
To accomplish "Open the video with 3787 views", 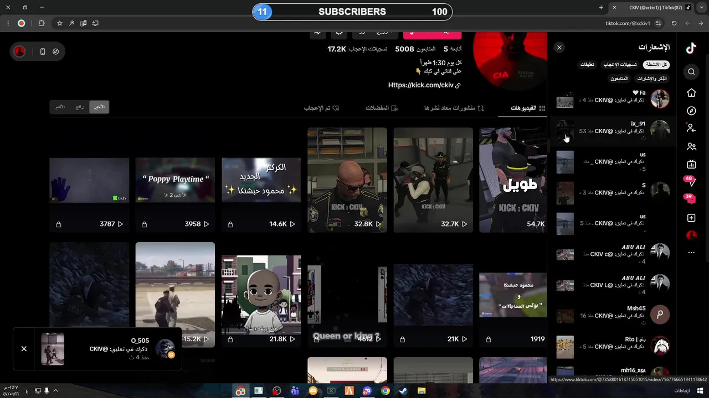I will [89, 180].
